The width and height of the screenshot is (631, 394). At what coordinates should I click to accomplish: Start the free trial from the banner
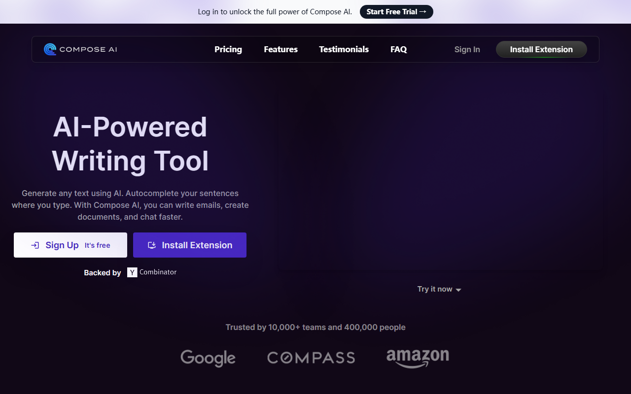tap(396, 12)
